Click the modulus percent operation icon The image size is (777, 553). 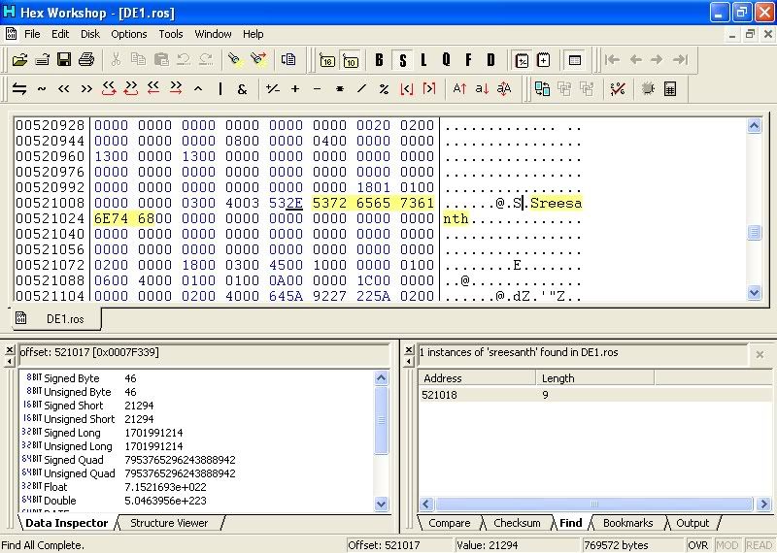point(384,89)
